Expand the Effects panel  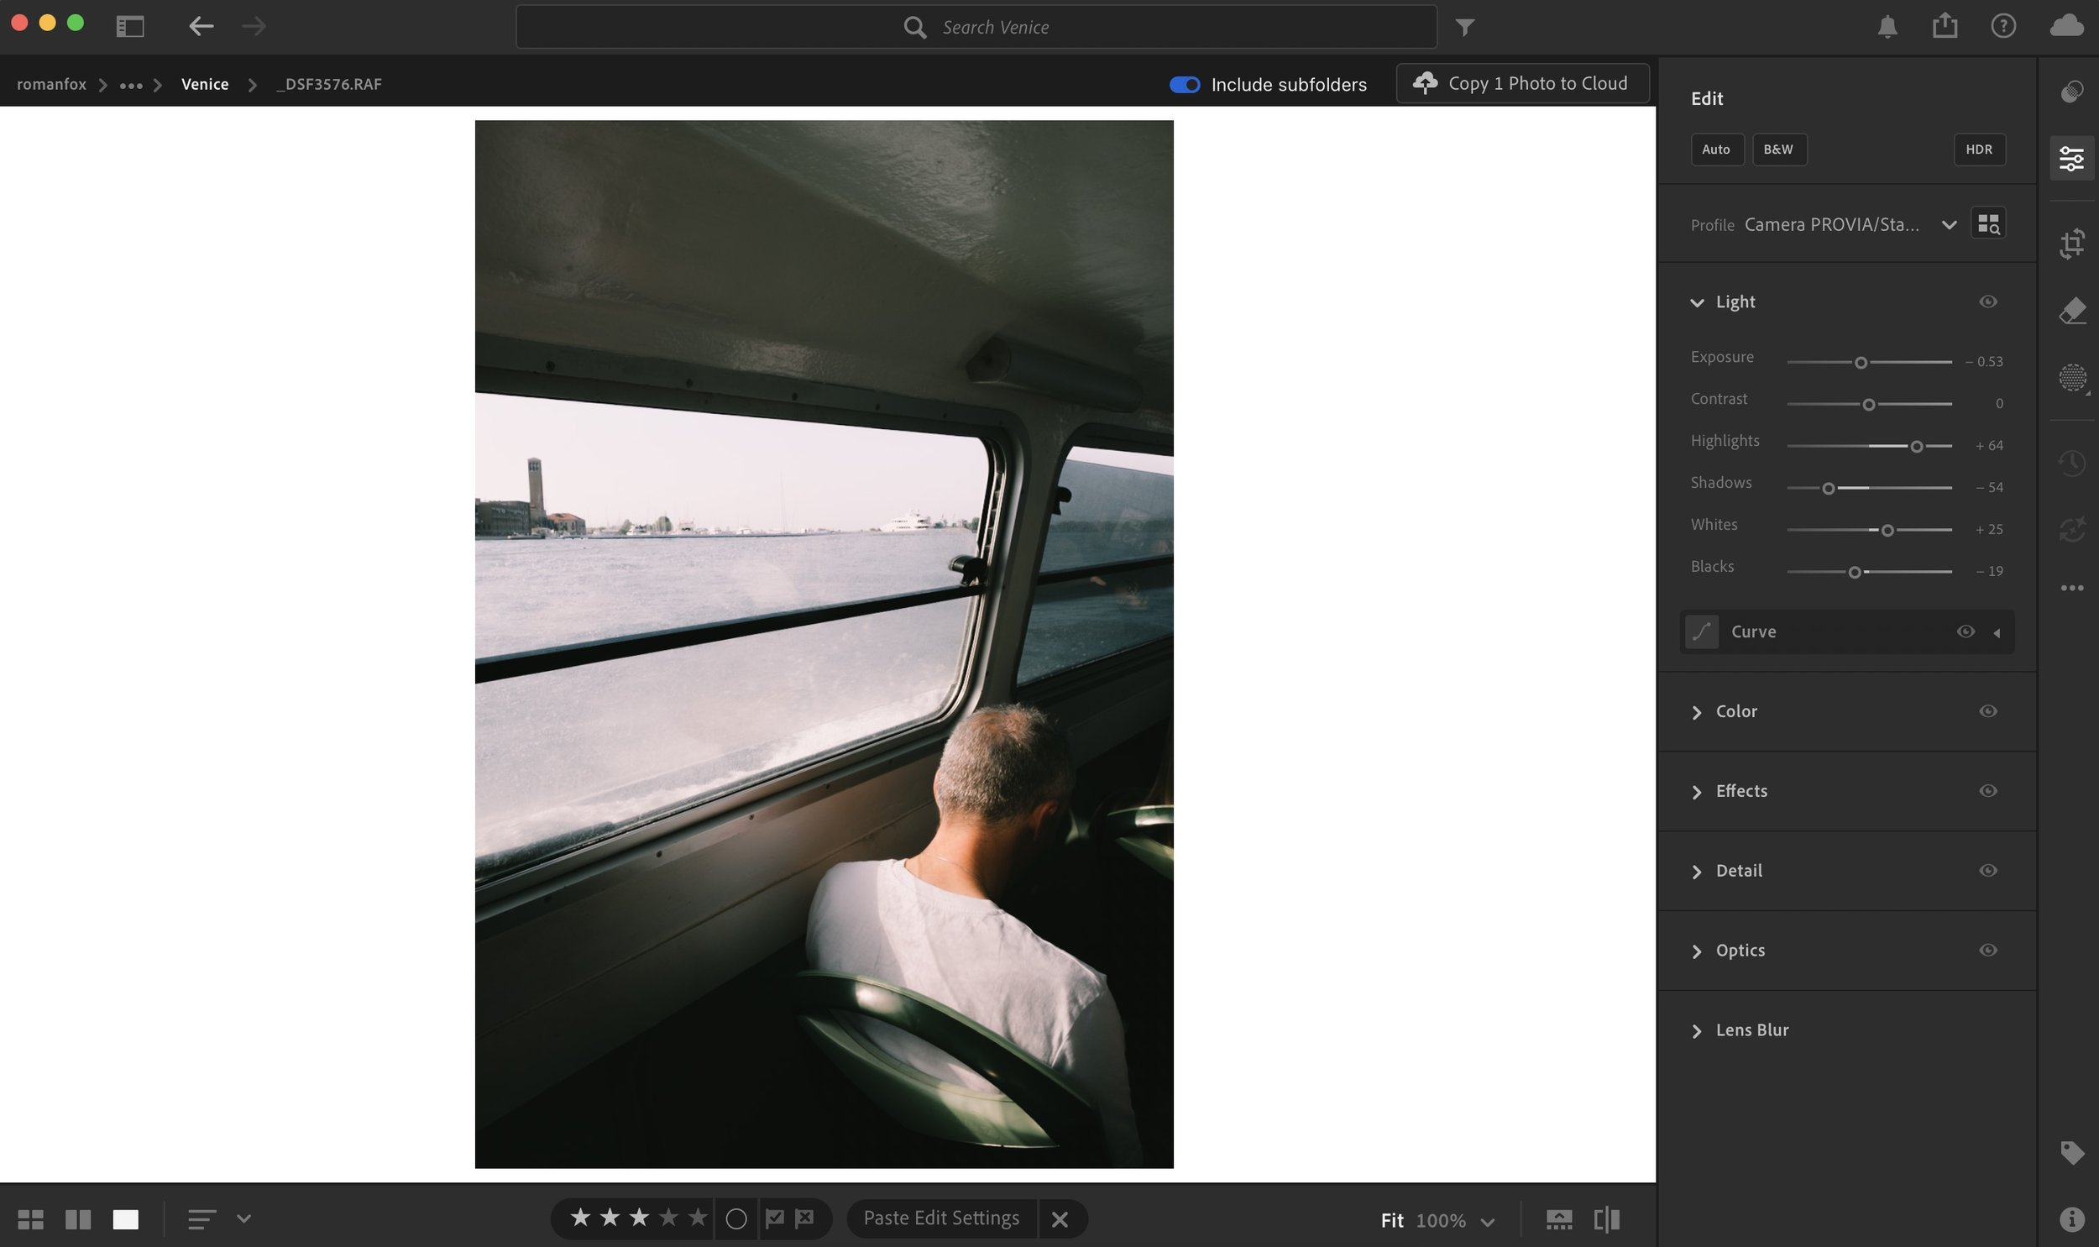1740,791
